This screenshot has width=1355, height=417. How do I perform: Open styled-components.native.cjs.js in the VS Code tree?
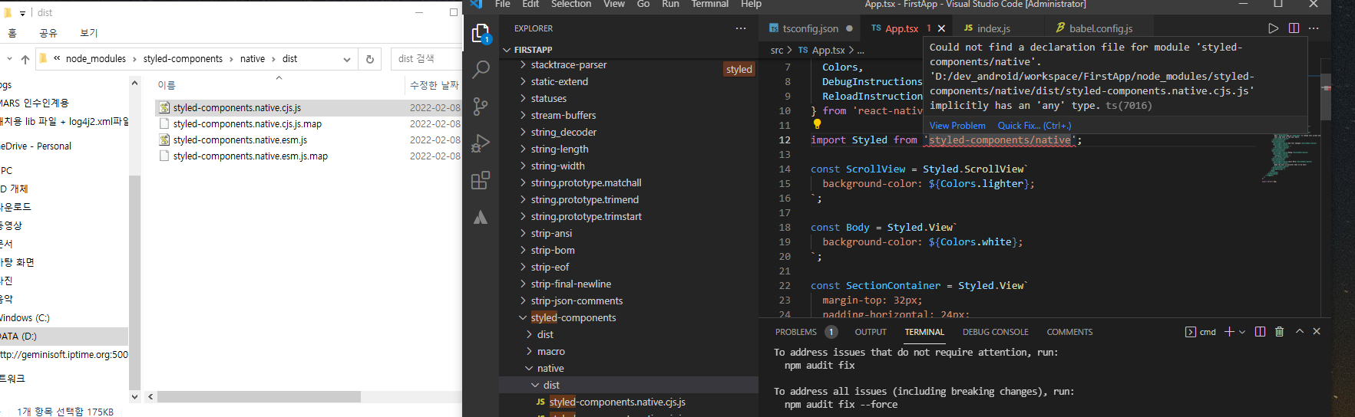click(617, 402)
